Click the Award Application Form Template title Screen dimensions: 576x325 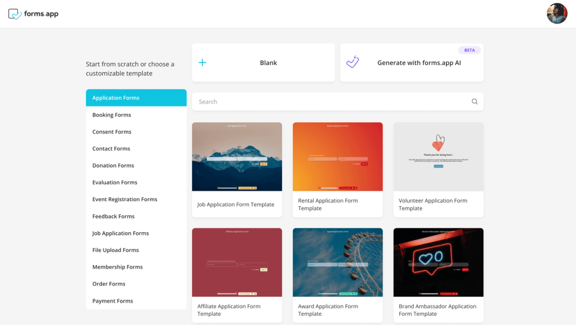coord(328,310)
